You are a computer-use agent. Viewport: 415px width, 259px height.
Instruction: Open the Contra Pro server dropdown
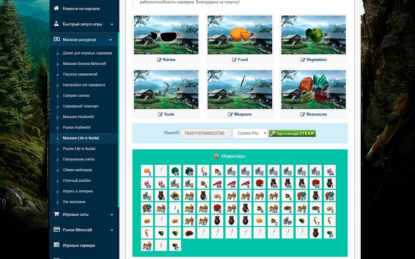250,133
